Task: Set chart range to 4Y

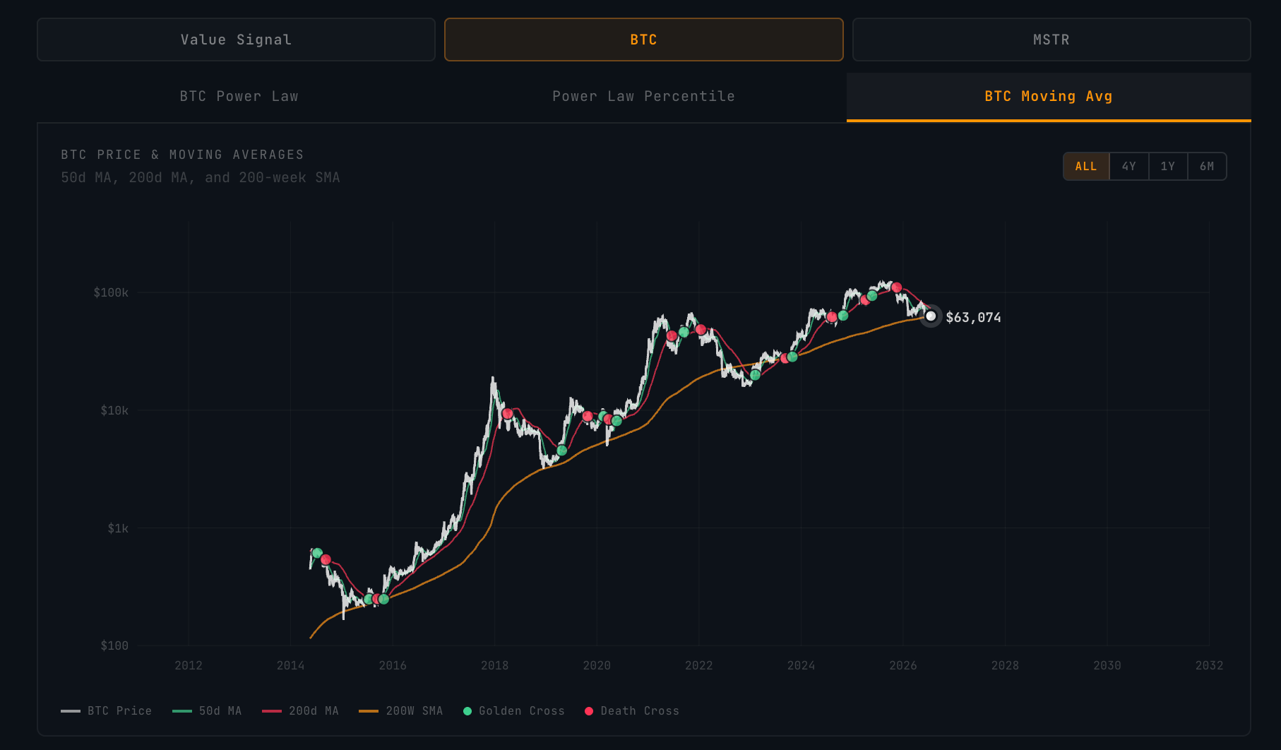Action: (x=1129, y=167)
